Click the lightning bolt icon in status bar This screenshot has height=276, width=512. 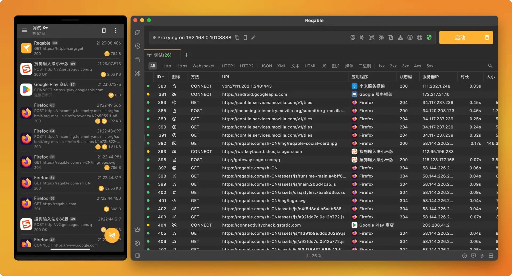pos(482,256)
